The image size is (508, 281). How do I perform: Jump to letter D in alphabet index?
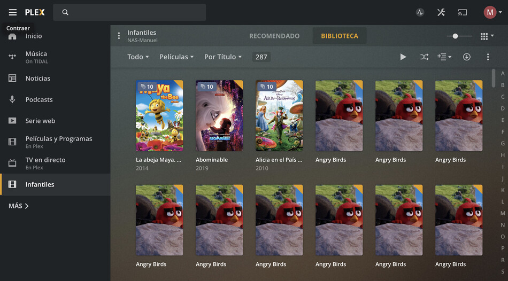[x=503, y=108]
